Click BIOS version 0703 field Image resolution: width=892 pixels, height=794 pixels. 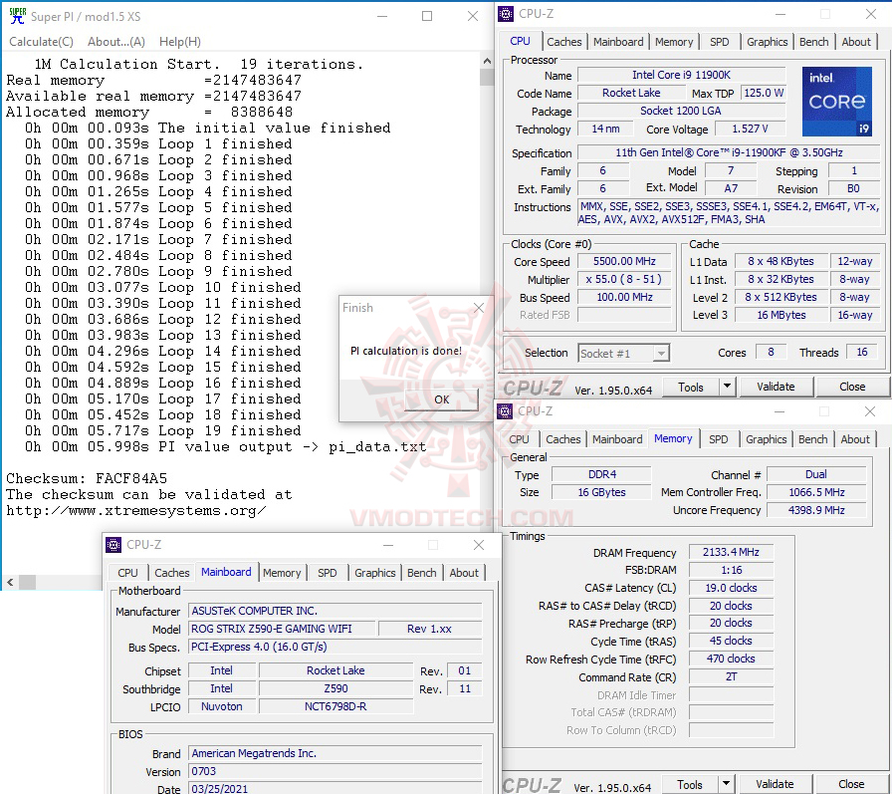tap(335, 771)
